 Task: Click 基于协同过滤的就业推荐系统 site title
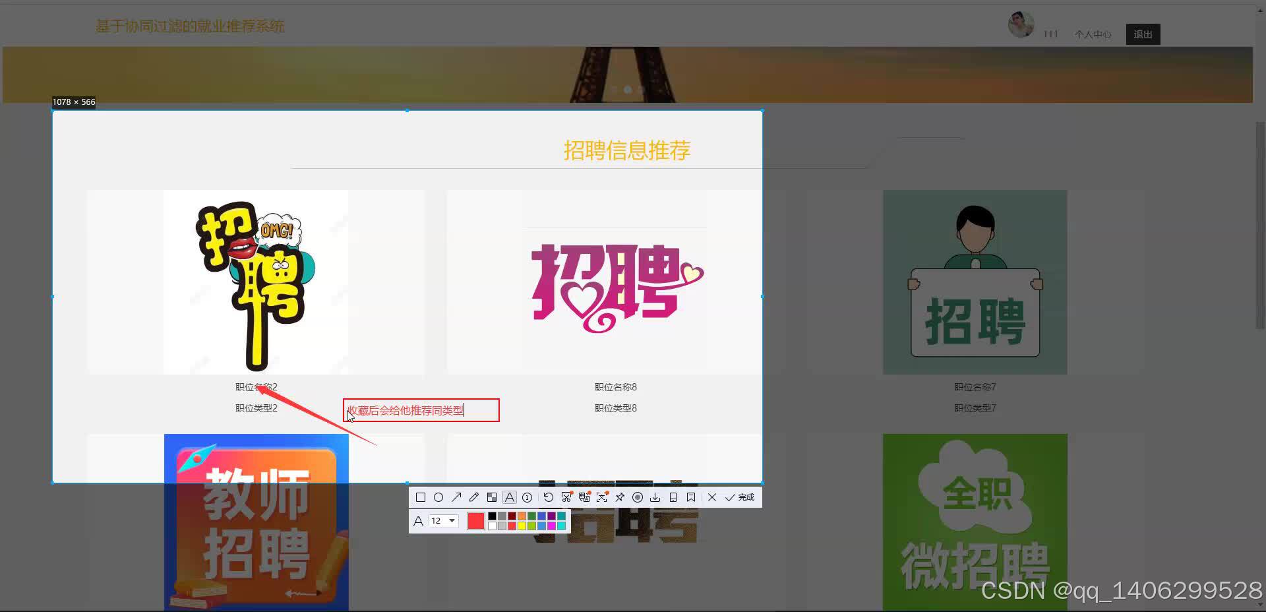pos(190,26)
